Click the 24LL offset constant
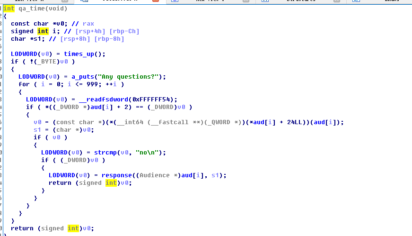412x236 pixels. pos(295,122)
